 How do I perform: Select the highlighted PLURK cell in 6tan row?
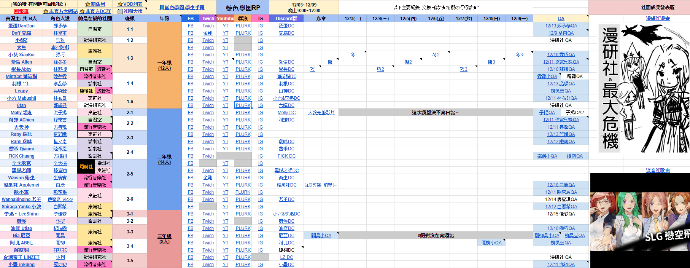243,105
